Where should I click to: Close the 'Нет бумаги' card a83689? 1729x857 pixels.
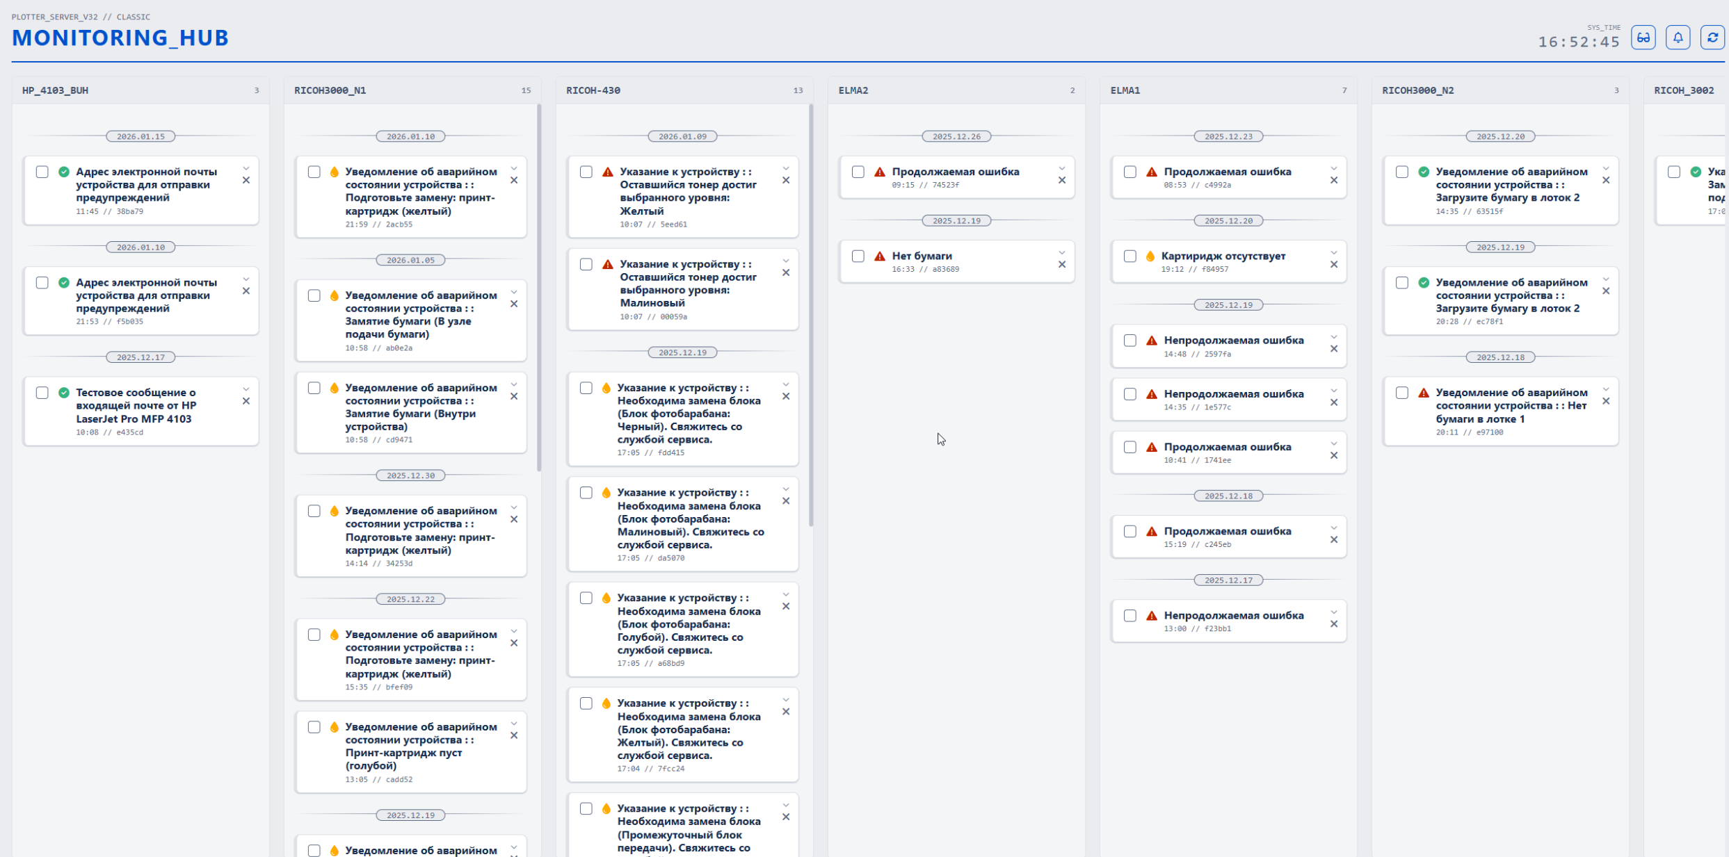point(1062,264)
